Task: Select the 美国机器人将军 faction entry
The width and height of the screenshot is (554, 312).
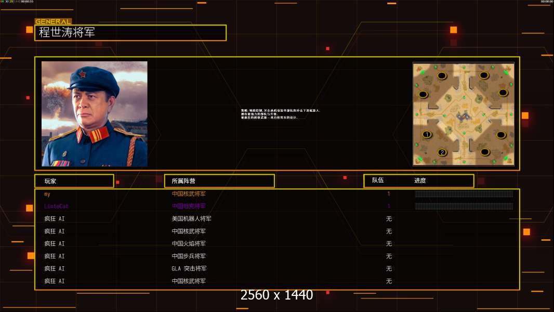Action: 191,219
